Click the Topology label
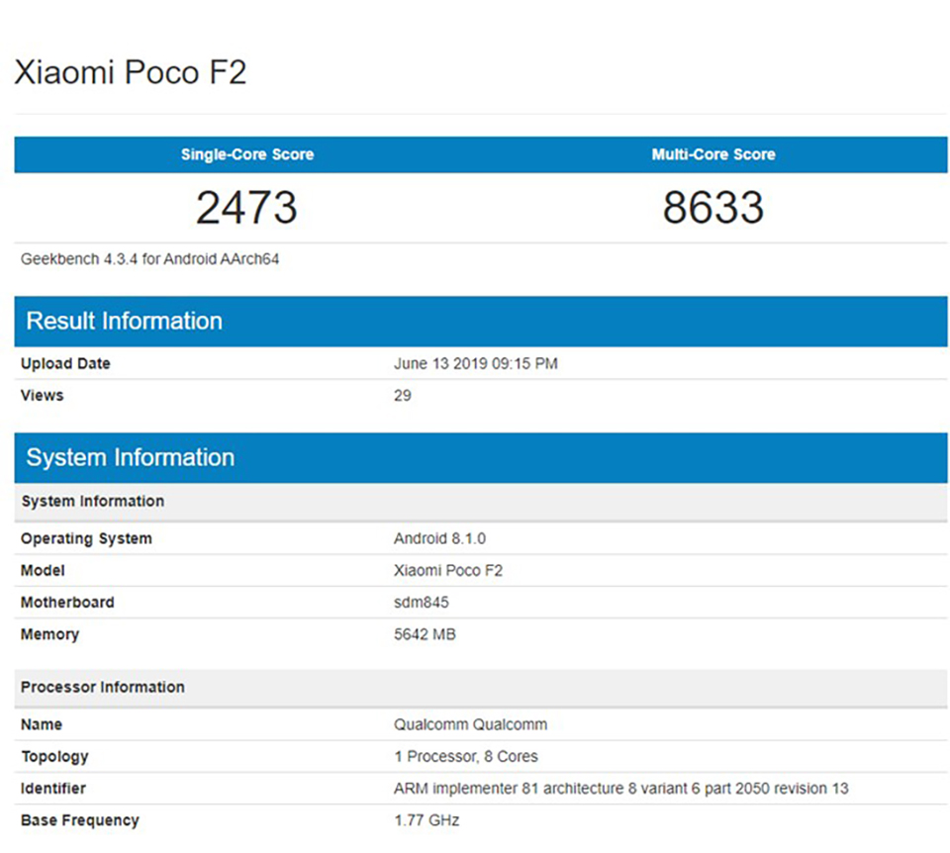This screenshot has width=950, height=853. point(54,757)
